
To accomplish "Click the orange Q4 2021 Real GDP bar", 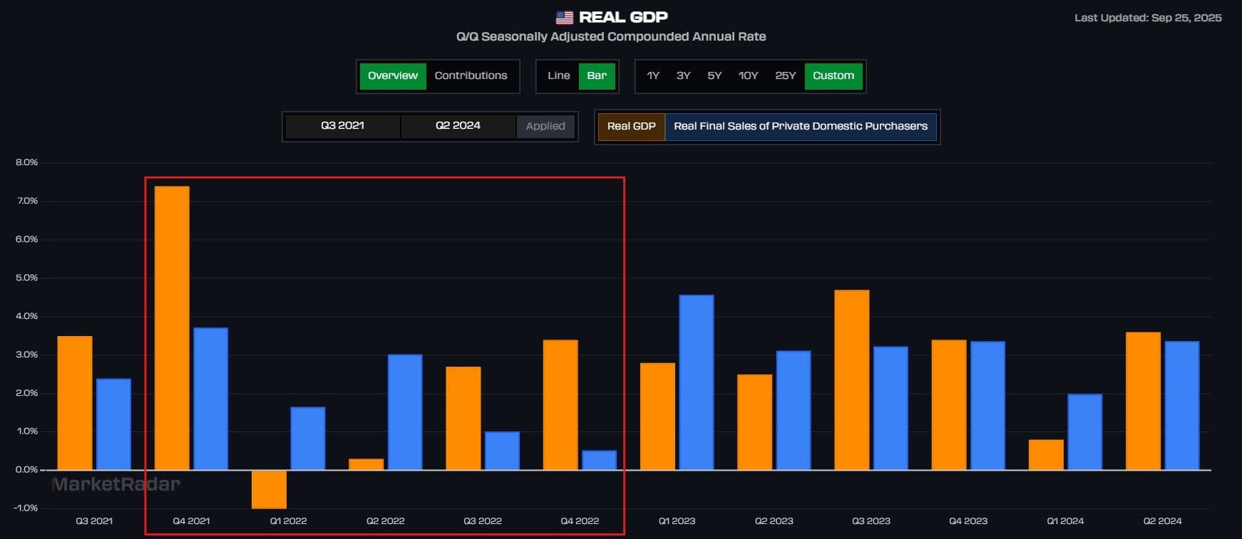I will point(172,328).
